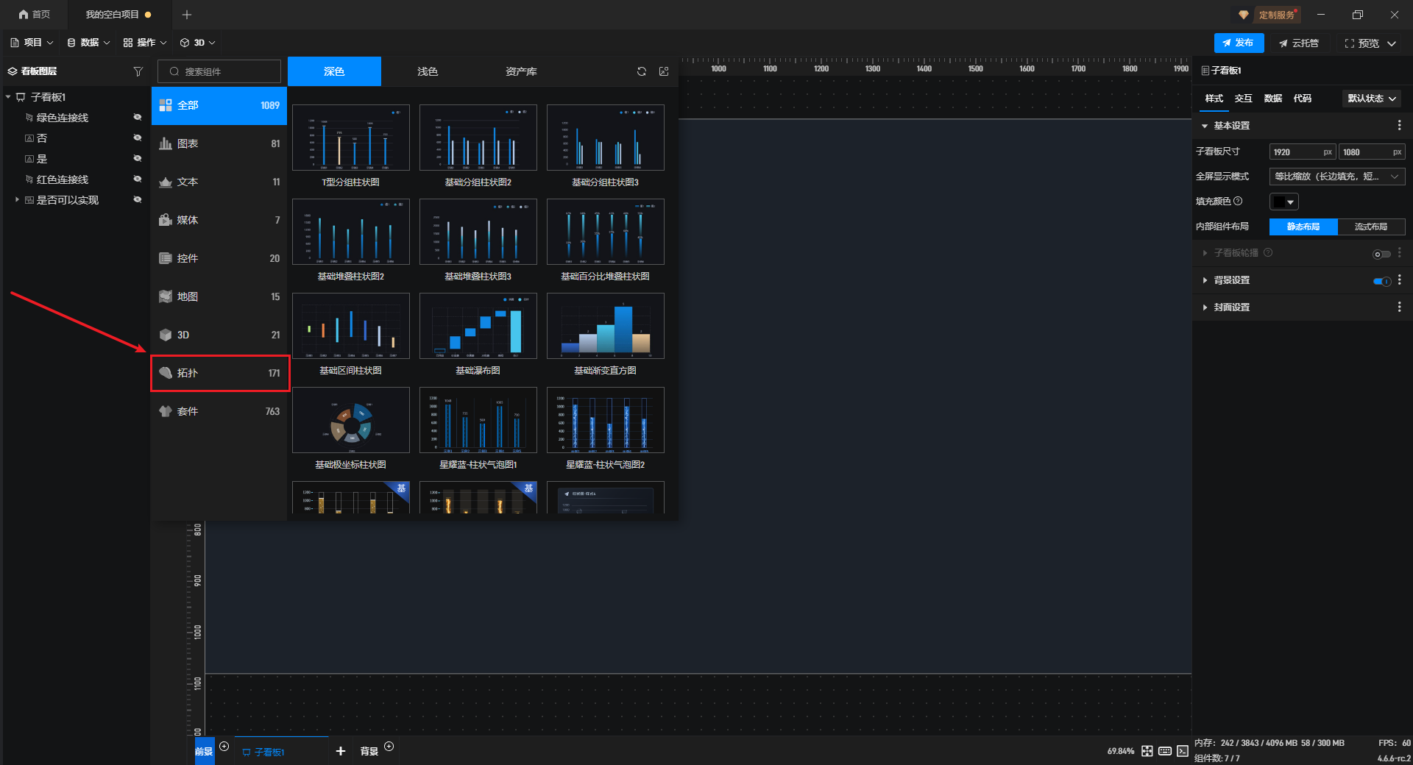The image size is (1413, 765).
Task: Click the 搜索组件 search field
Action: pyautogui.click(x=219, y=71)
